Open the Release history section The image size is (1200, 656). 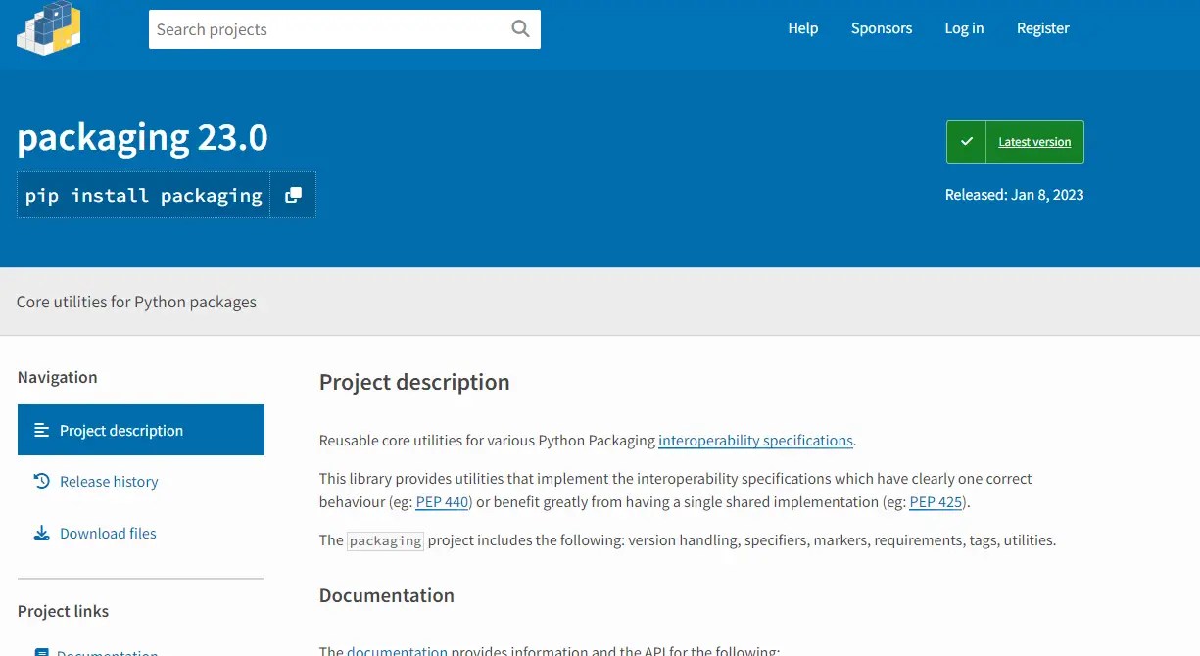click(109, 481)
